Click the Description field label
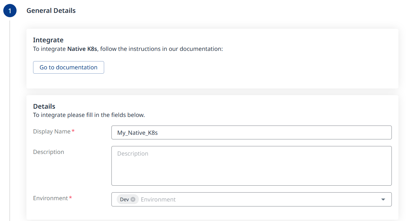The width and height of the screenshot is (409, 221). (49, 152)
